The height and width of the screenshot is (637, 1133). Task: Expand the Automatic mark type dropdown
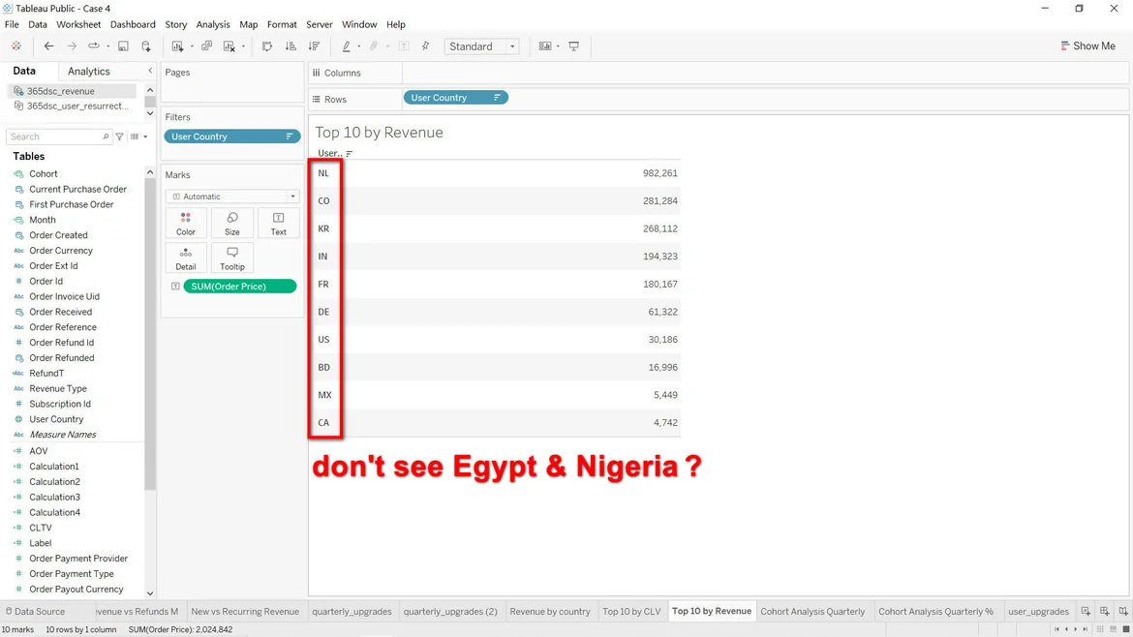click(232, 197)
